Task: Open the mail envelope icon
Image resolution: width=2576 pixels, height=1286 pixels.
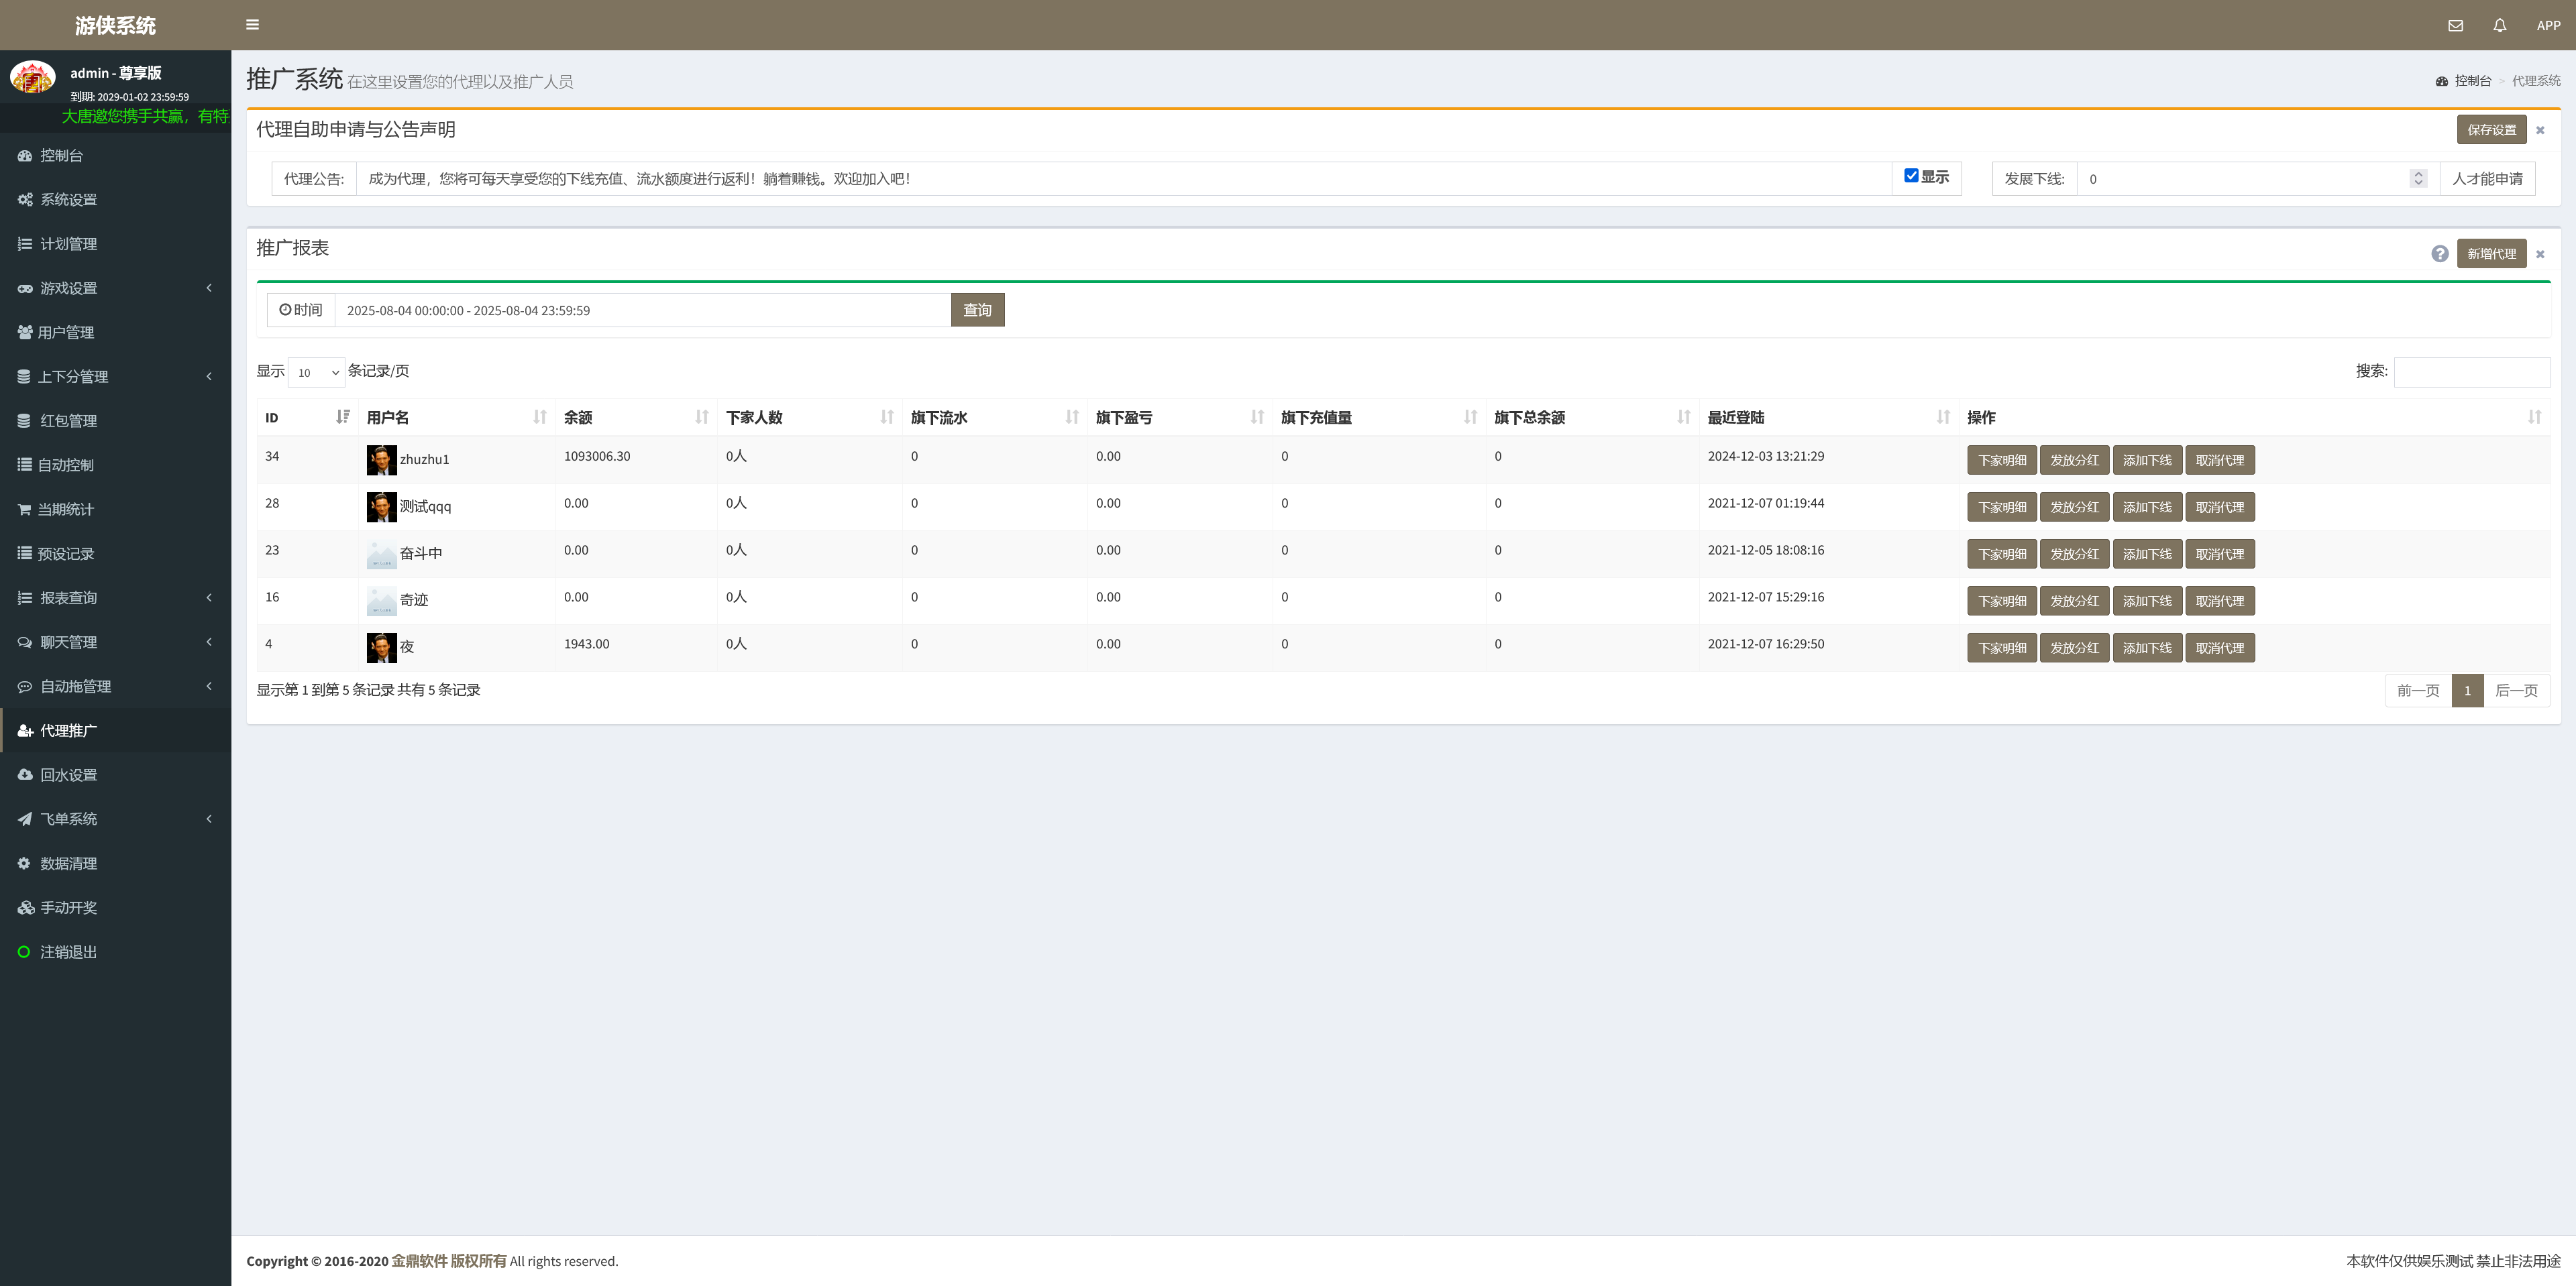Action: coord(2455,26)
